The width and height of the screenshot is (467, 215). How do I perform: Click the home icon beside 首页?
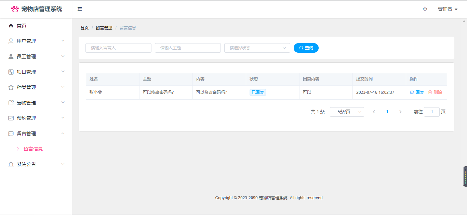[11, 26]
